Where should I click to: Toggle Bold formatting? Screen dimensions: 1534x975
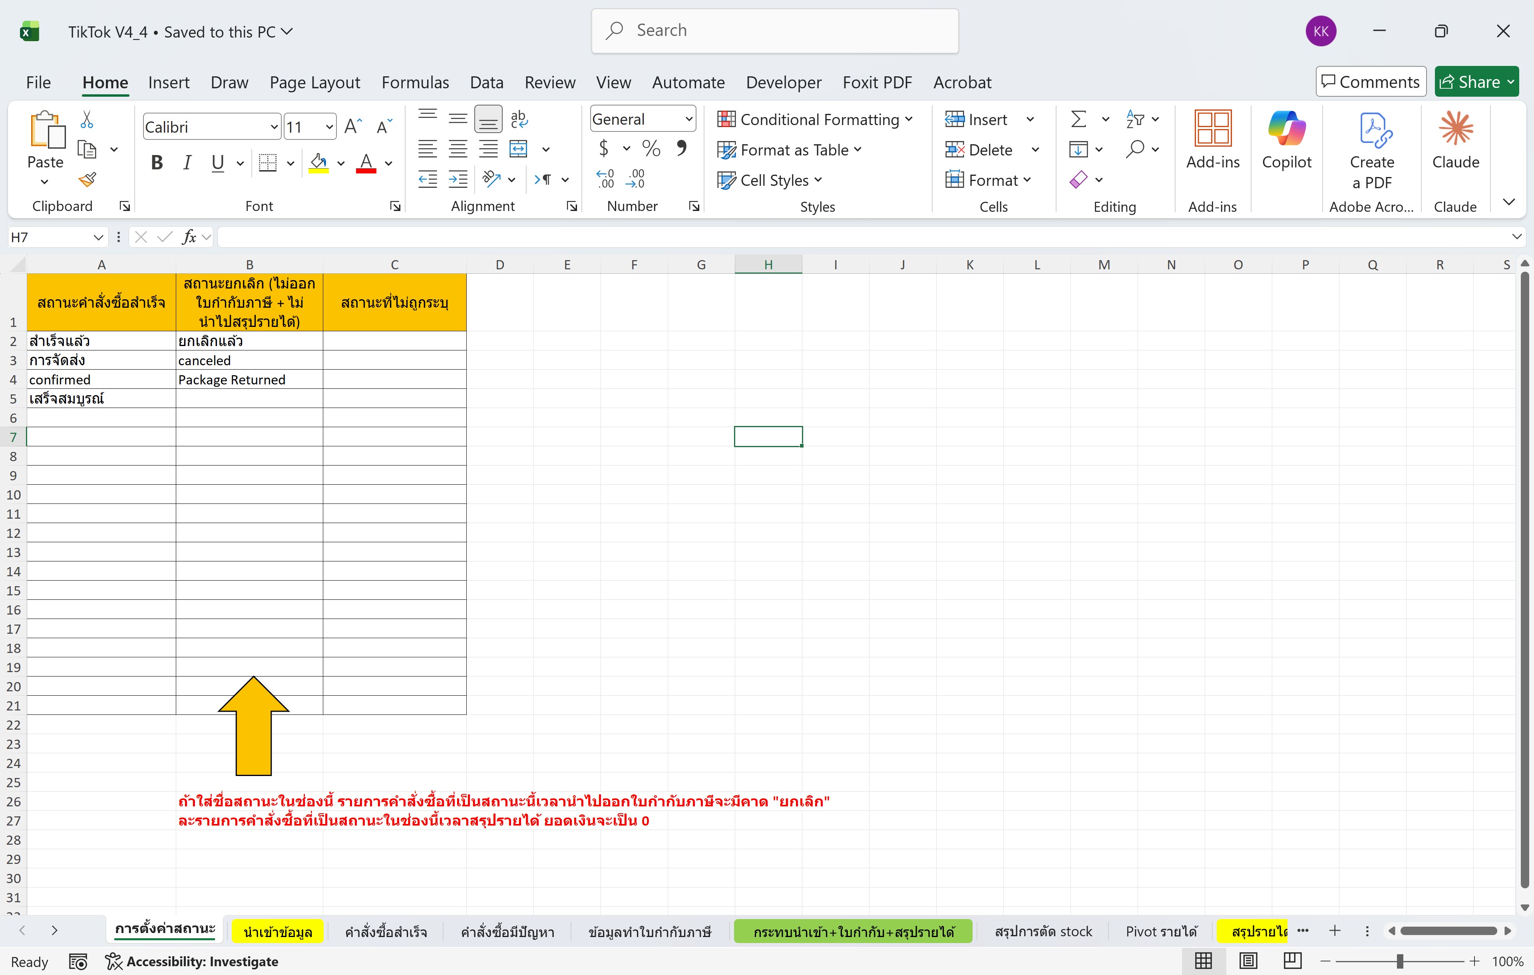(x=157, y=163)
